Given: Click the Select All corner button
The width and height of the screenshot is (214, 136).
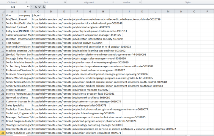Looking at the screenshot, I should coord(3,12).
